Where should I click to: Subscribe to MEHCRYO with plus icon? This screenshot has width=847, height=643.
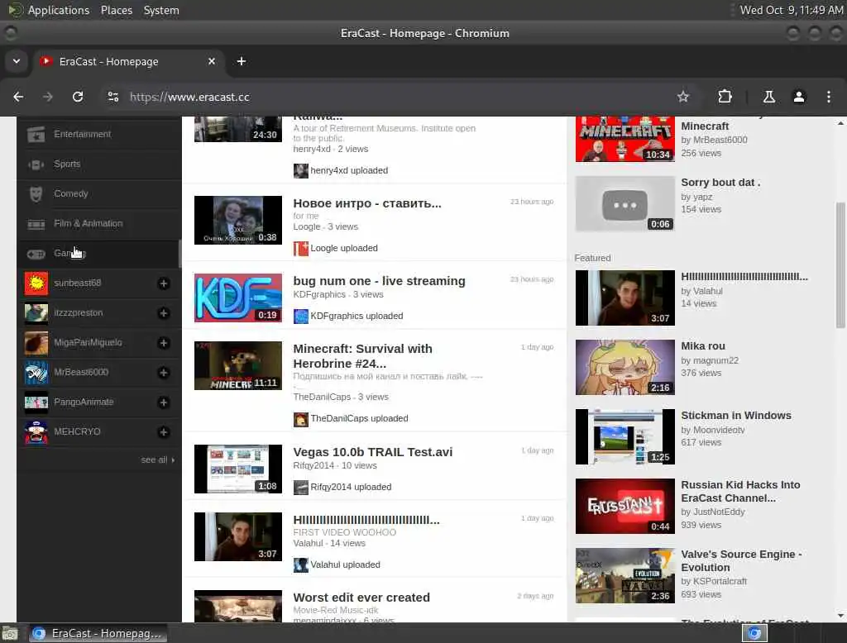(x=164, y=432)
